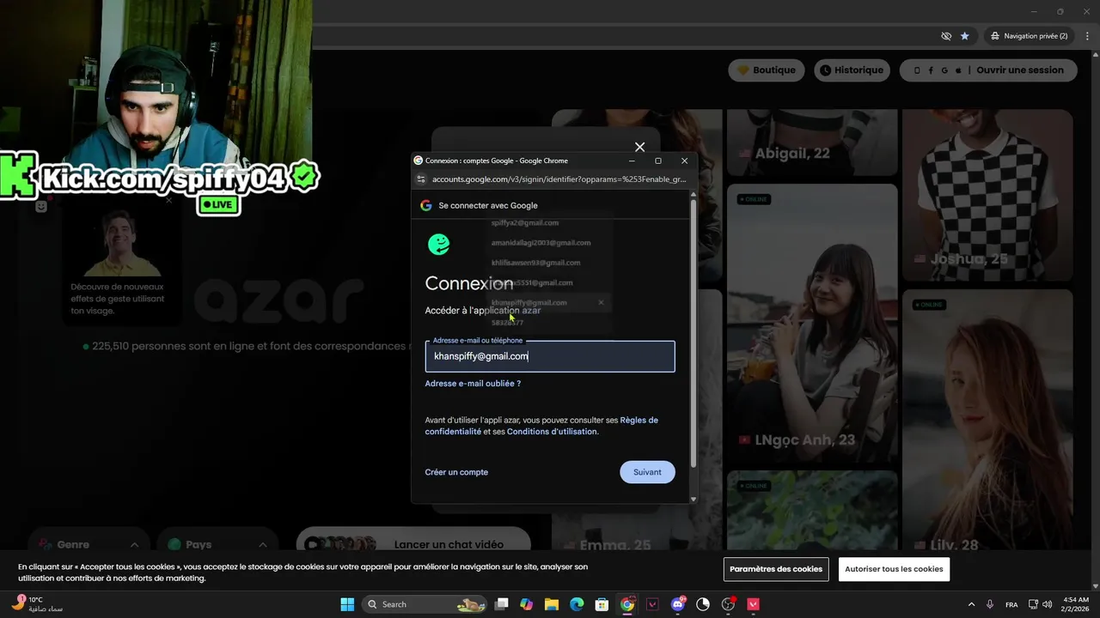Open Abigail, 22 profile card
The width and height of the screenshot is (1100, 618).
point(812,142)
